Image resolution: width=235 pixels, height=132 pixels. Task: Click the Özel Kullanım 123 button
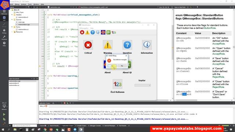tap(117, 84)
